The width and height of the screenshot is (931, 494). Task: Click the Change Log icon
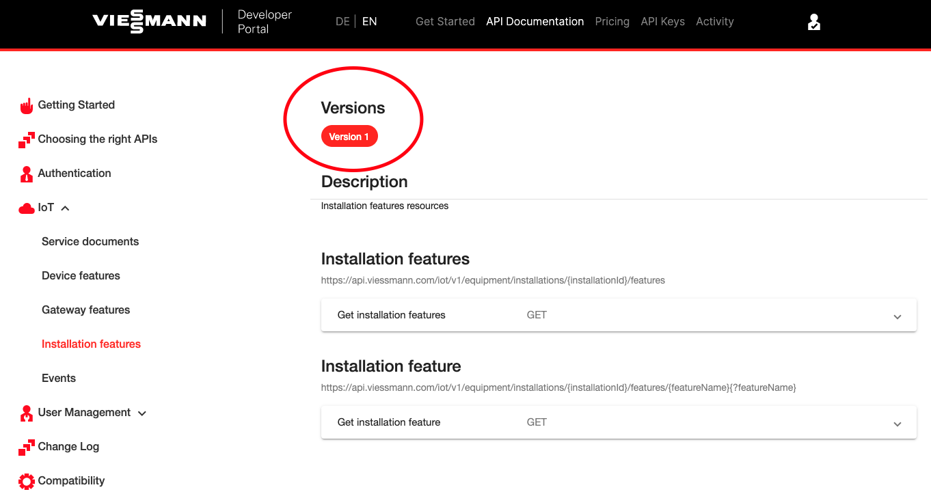[27, 447]
